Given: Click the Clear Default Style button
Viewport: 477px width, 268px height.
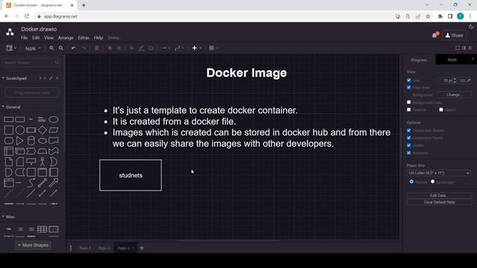Looking at the screenshot, I should tap(439, 202).
